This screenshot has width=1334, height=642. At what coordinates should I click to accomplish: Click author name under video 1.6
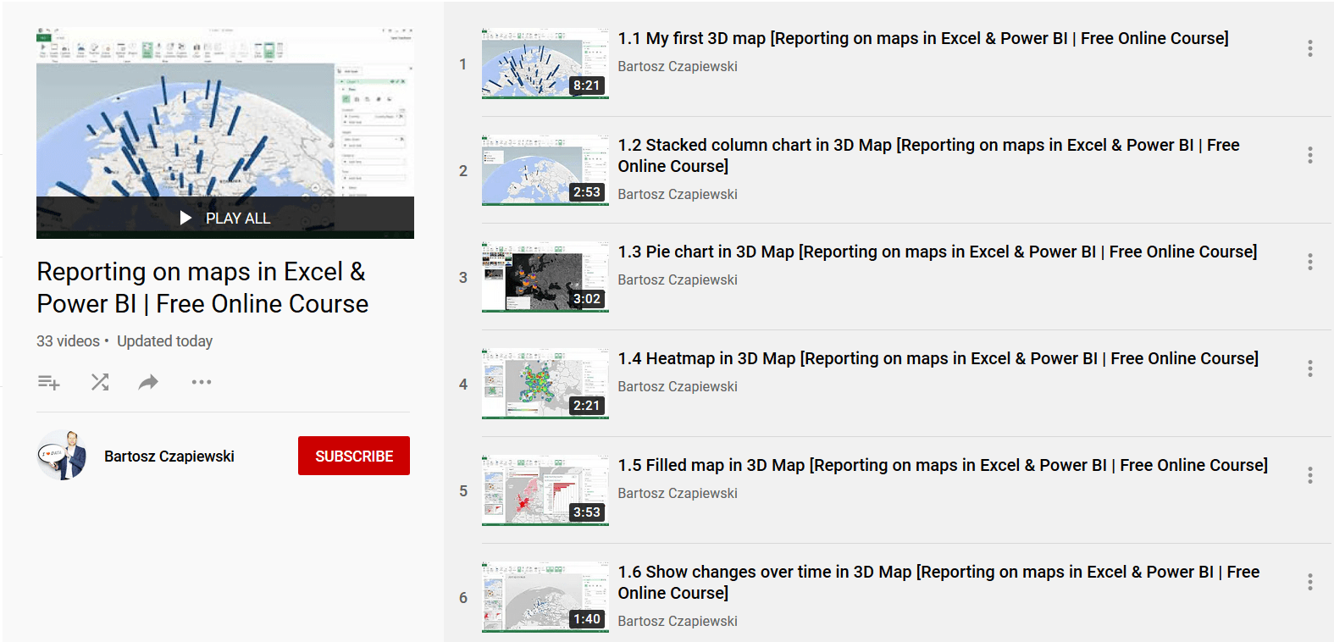pyautogui.click(x=678, y=621)
